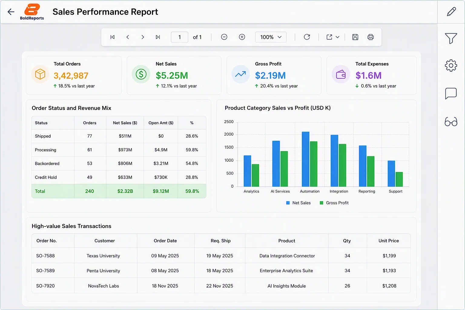Click order number SO-7920
Screen dimensions: 465x310
coord(45,286)
